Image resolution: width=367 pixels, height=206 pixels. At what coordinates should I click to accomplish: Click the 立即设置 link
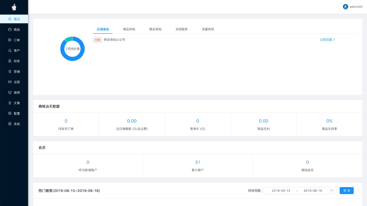(327, 40)
